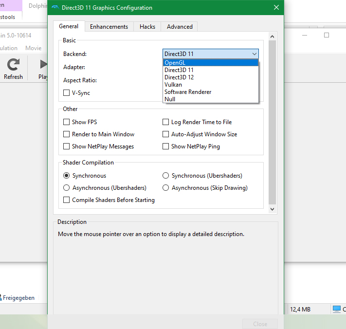Minimize the Dolphin main window

pyautogui.click(x=305, y=36)
